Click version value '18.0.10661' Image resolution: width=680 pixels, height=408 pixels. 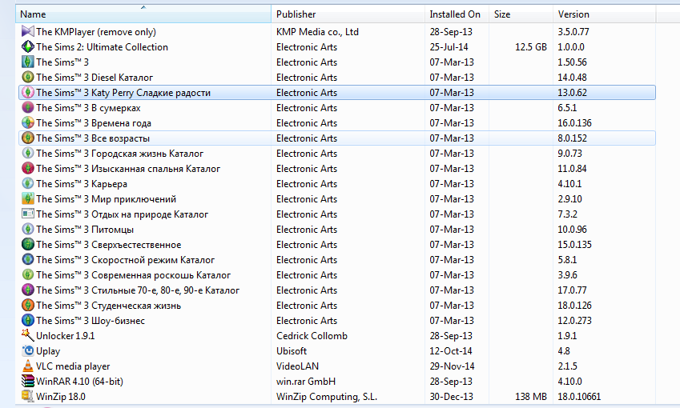(x=579, y=396)
